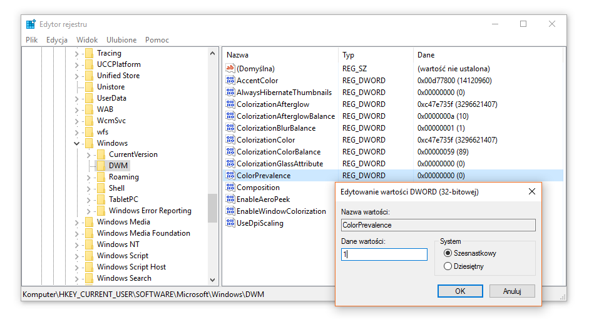Confirm the DWORD edit with OK
Image resolution: width=589 pixels, height=322 pixels.
[x=460, y=291]
